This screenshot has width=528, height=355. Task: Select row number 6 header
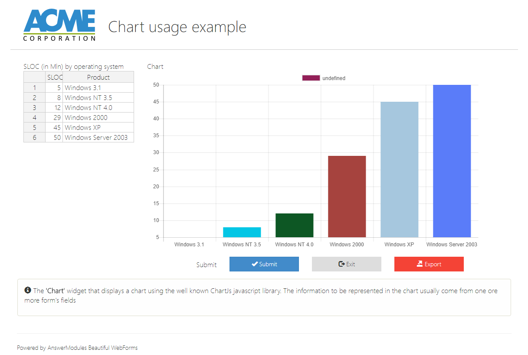(34, 137)
